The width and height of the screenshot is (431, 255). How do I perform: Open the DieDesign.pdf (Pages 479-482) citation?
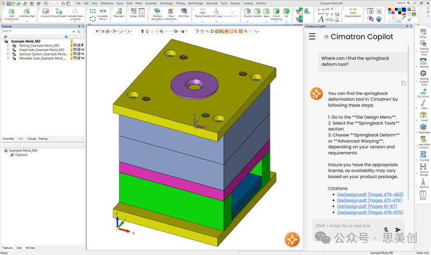click(x=370, y=194)
